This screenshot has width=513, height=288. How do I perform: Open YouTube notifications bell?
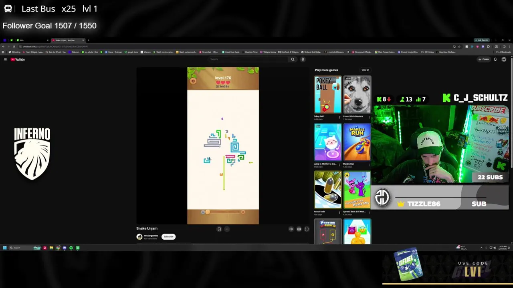click(x=495, y=59)
